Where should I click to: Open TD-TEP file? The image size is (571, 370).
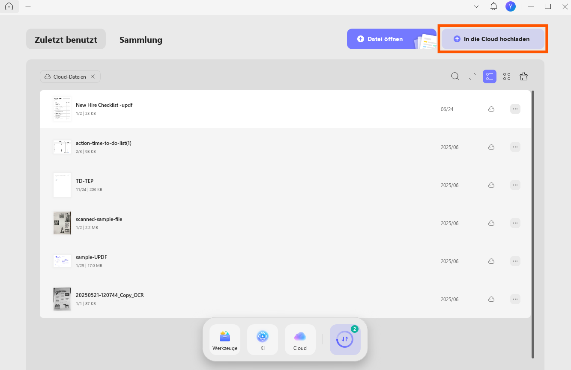[x=285, y=185]
